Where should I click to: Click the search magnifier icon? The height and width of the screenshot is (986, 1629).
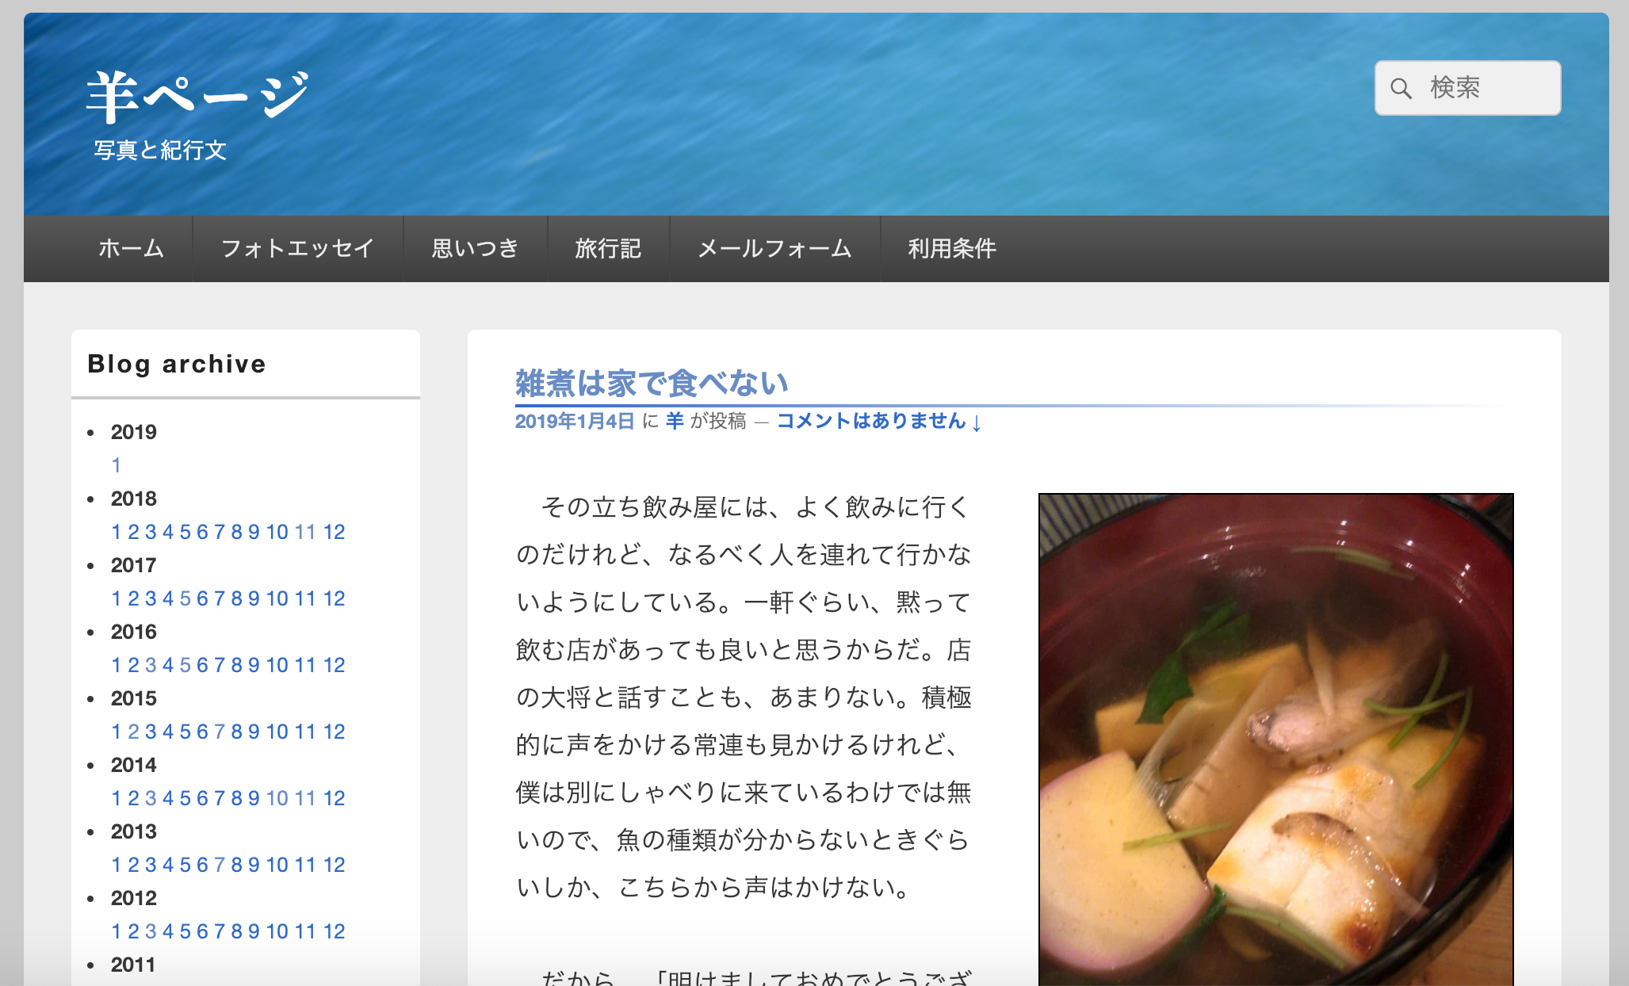click(1401, 88)
